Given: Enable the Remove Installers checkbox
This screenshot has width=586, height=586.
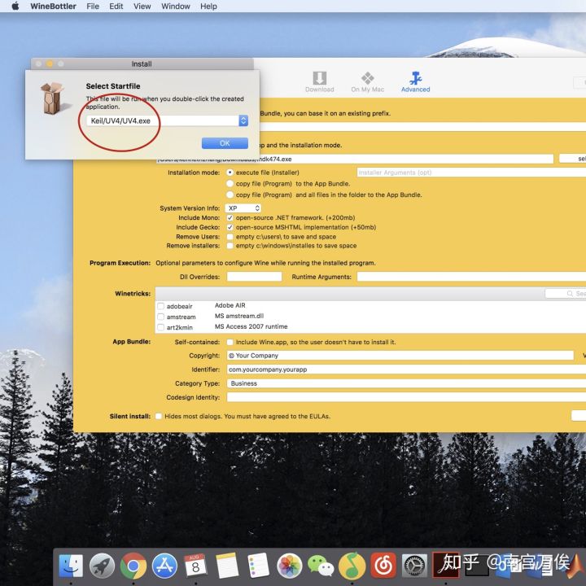Looking at the screenshot, I should tap(230, 246).
